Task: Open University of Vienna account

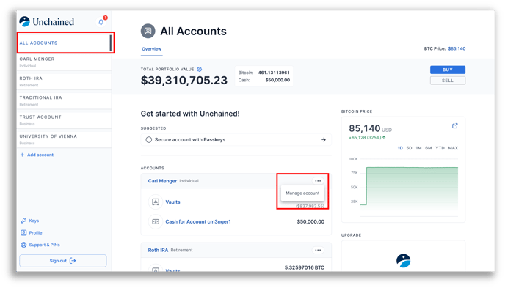Action: (65, 139)
